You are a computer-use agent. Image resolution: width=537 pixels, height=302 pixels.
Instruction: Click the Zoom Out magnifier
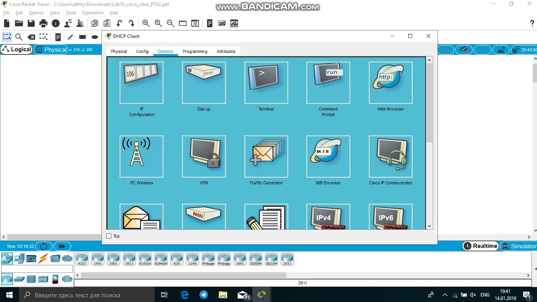(170, 23)
